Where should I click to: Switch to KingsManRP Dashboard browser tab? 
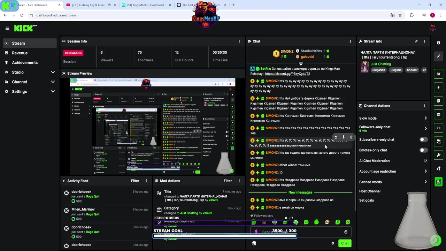coord(145,5)
